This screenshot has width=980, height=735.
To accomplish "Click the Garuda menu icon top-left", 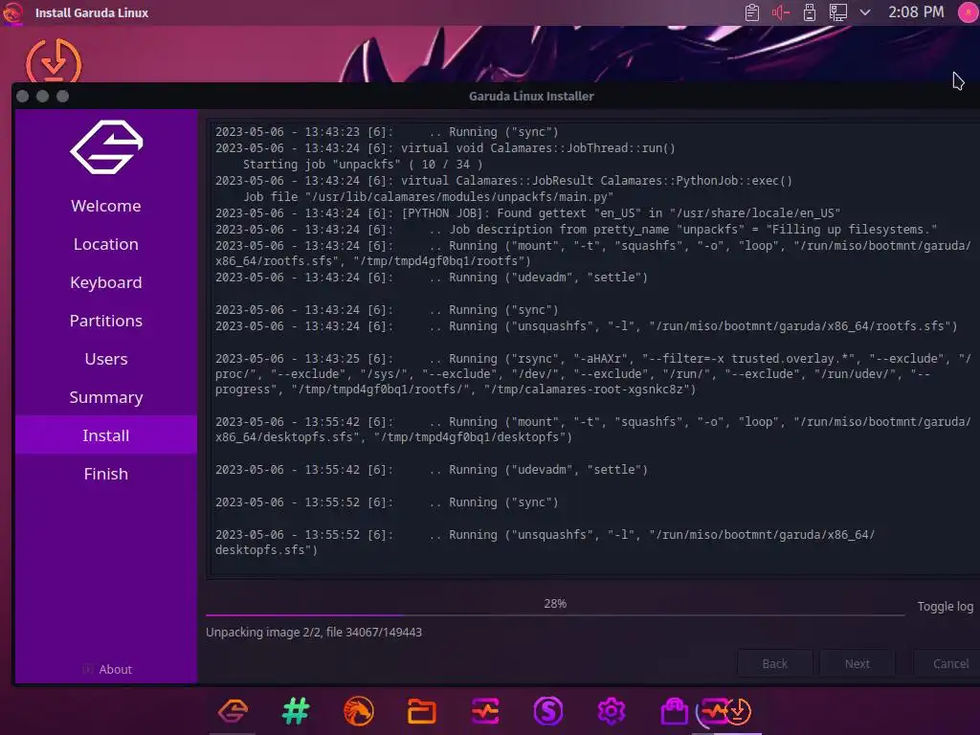I will [12, 12].
